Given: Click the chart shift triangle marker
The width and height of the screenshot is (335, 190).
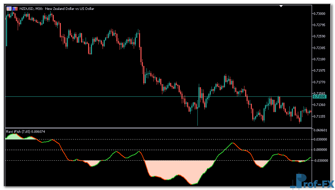Looking at the screenshot, I should (x=281, y=6).
